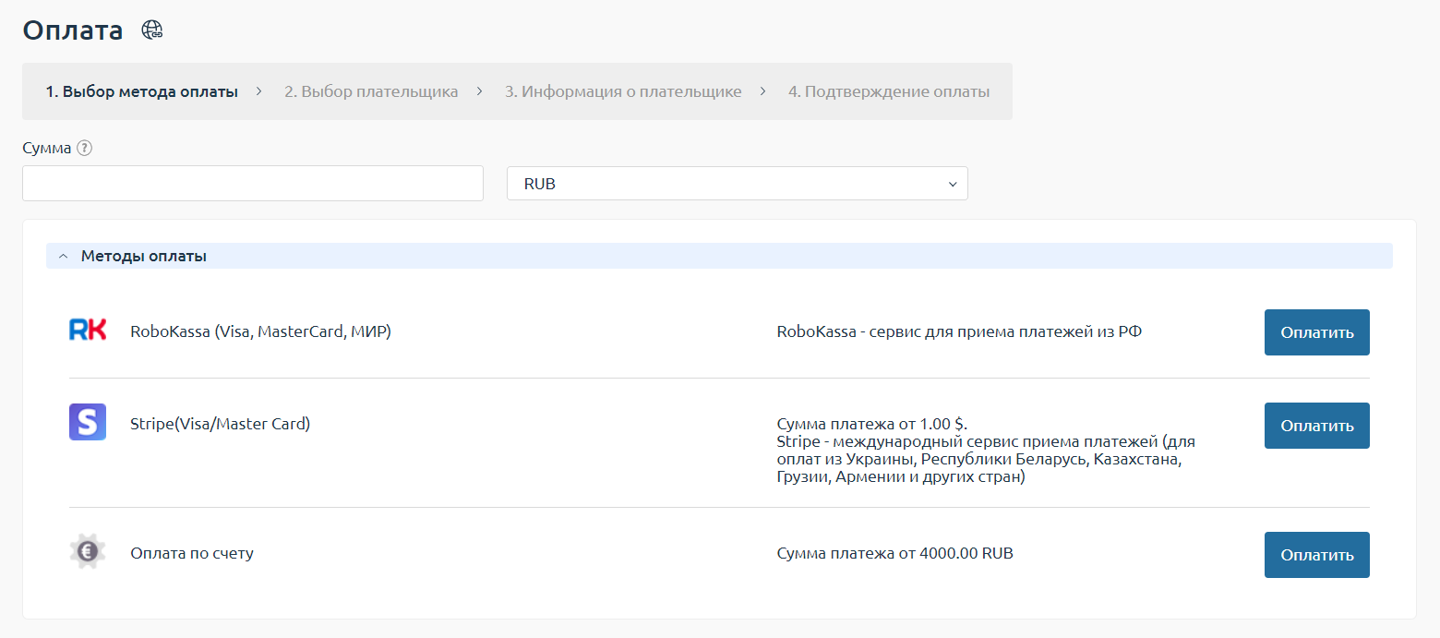Click the question mark help icon next to Сумма
Screen dimensions: 1440x638
(85, 148)
